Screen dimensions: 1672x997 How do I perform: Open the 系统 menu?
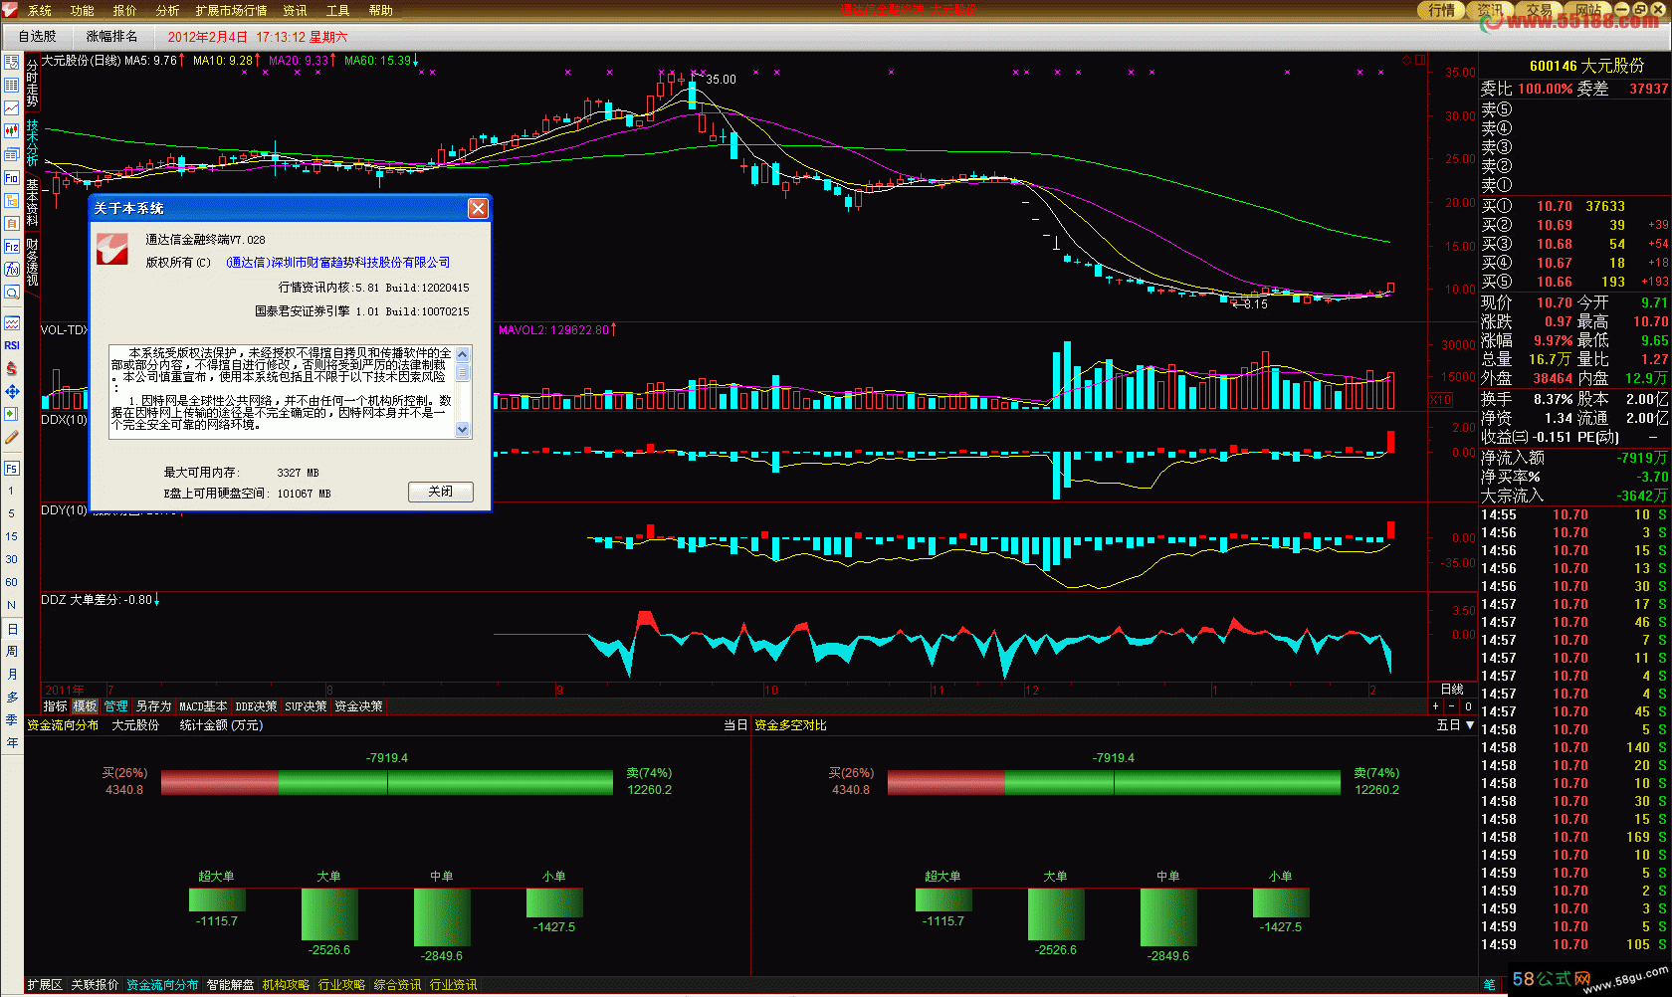tap(40, 11)
